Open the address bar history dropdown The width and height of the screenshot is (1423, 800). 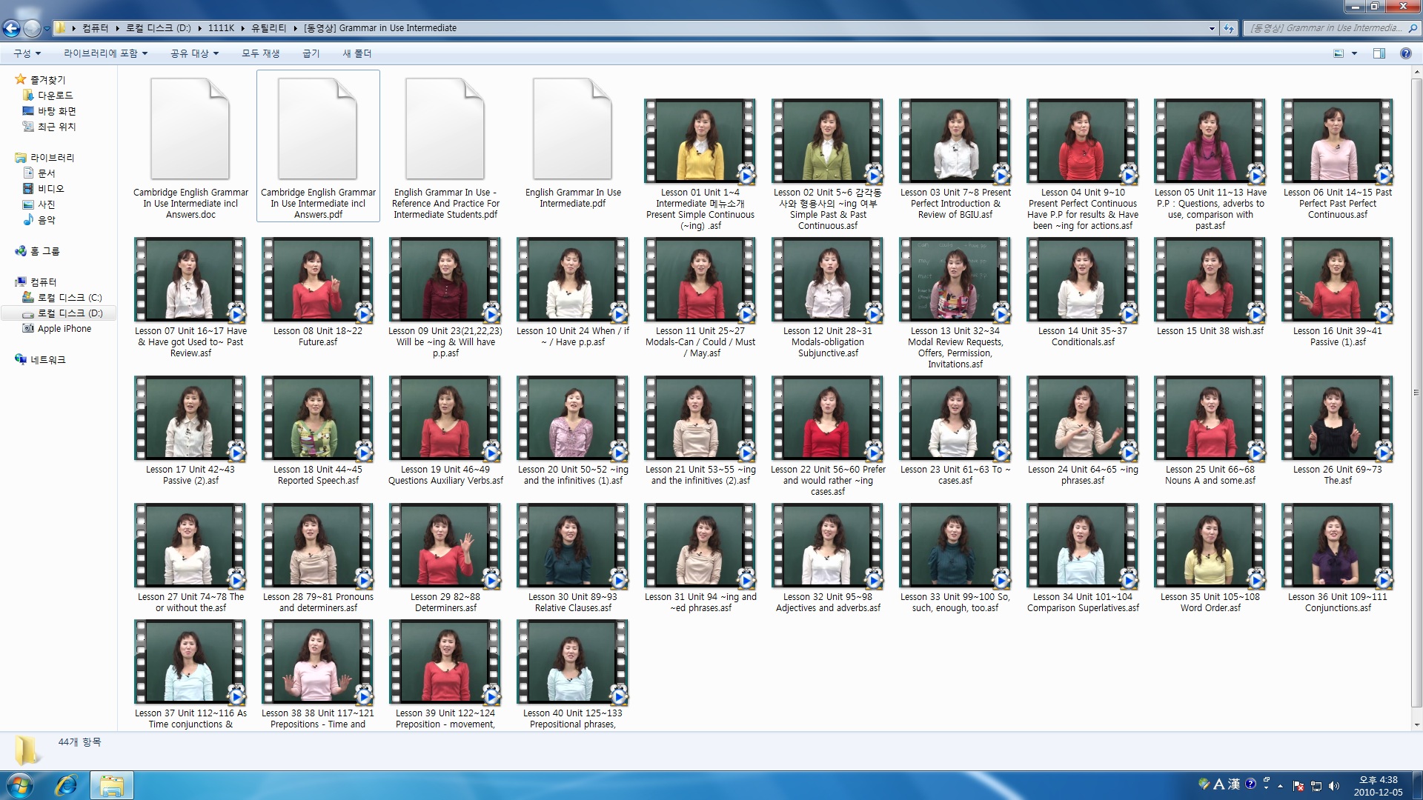(x=1213, y=28)
